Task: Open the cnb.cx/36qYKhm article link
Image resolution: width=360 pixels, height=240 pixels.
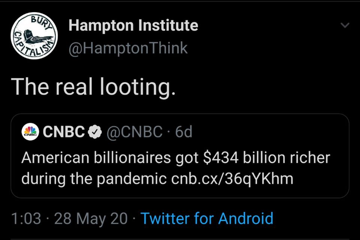Action: pos(232,178)
